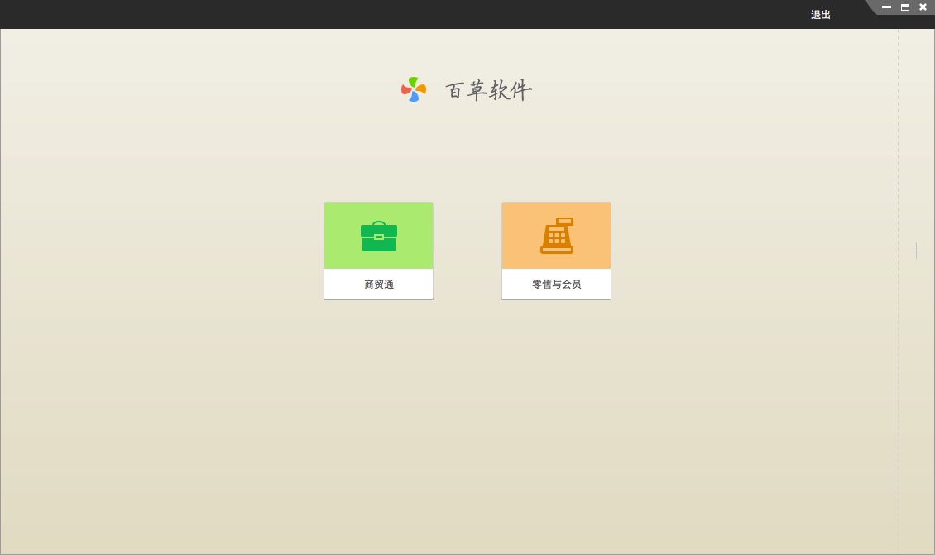The image size is (935, 555).
Task: Click the clasp on the green briefcase
Action: point(379,237)
